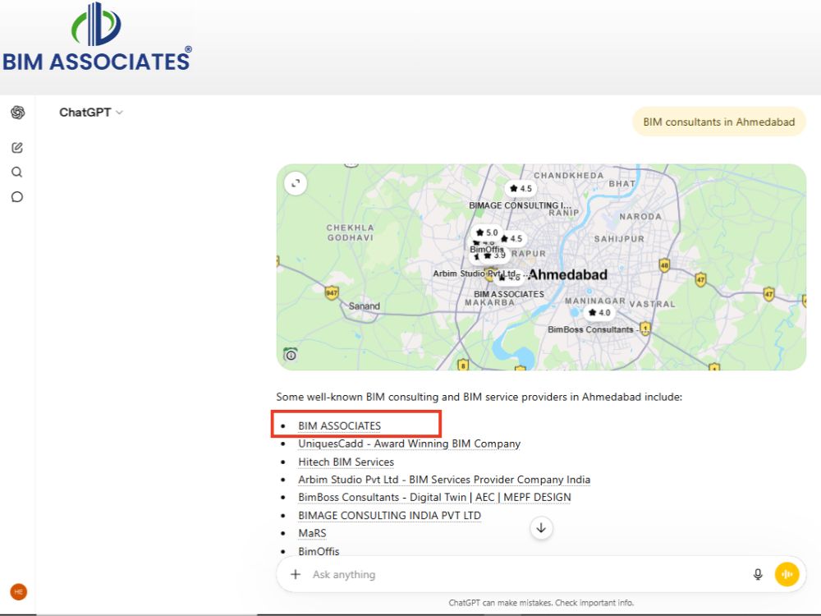Open UniquesCadd Award Winning BIM Company link
Screen dimensions: 821x616
click(x=409, y=444)
